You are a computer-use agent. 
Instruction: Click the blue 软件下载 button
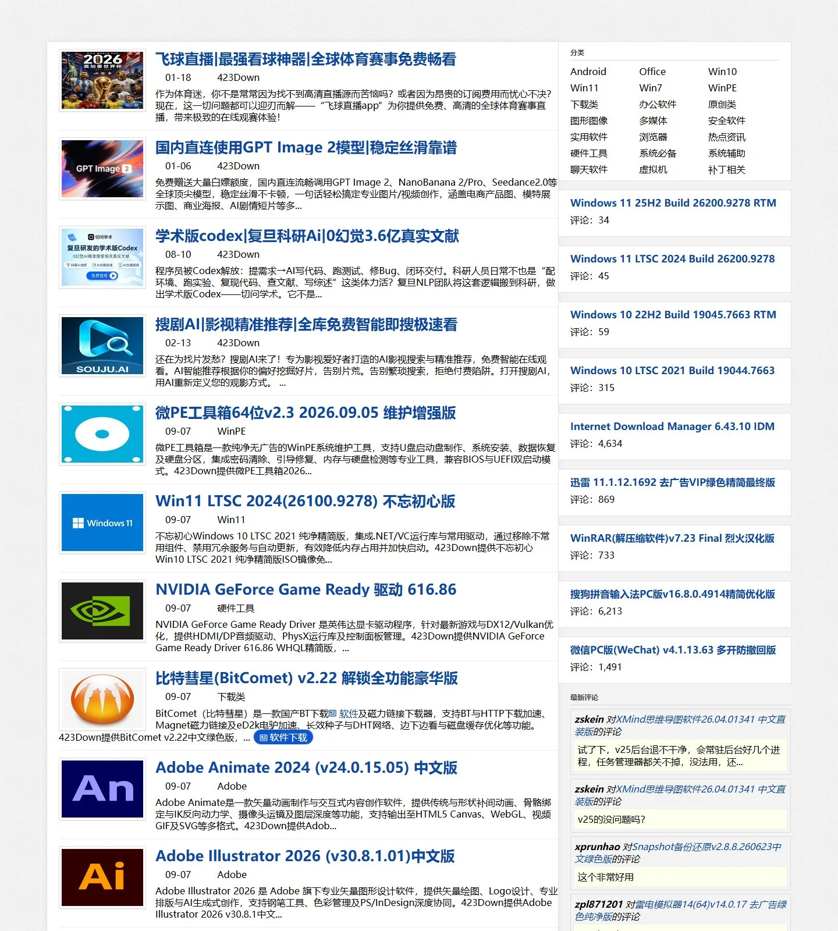tap(283, 737)
